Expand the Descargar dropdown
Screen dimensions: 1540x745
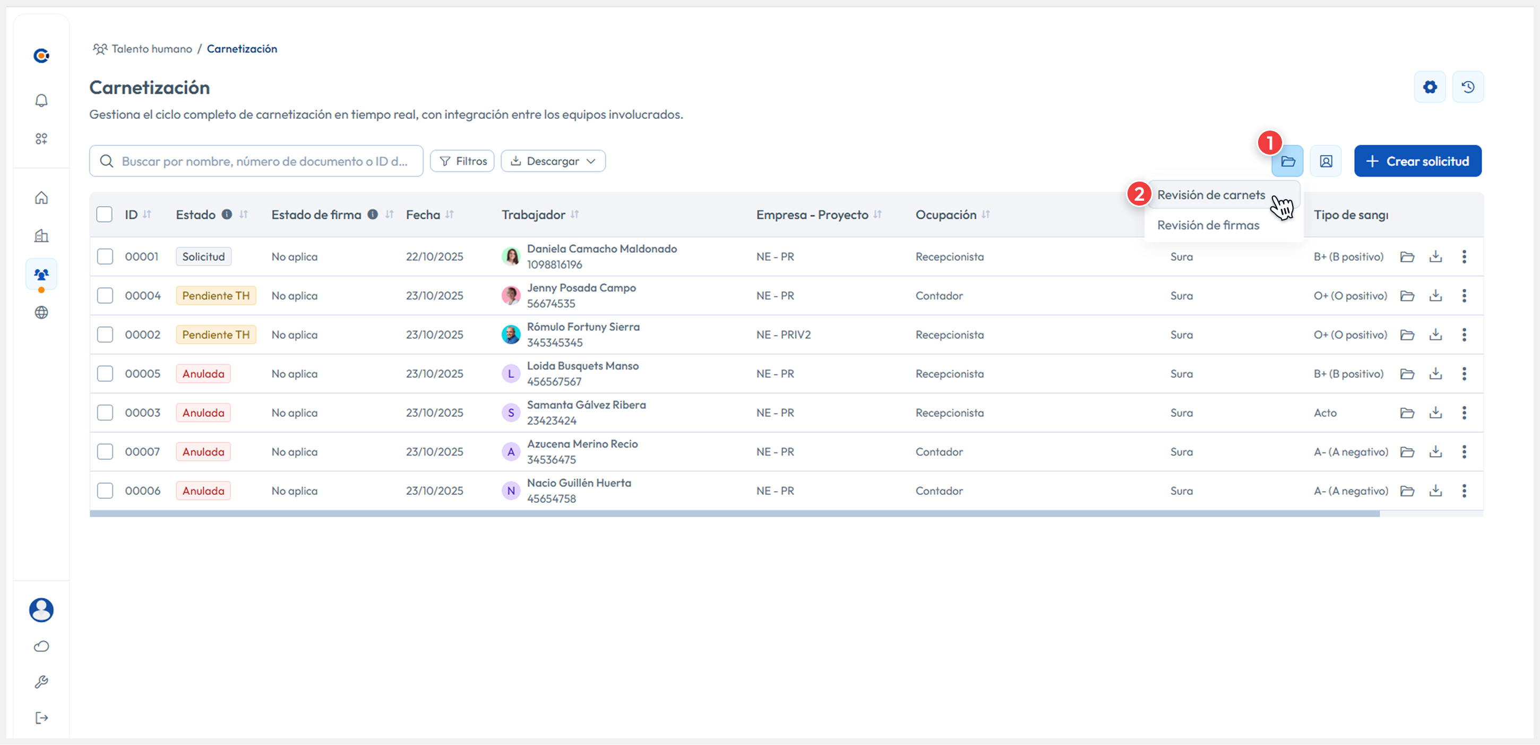553,161
